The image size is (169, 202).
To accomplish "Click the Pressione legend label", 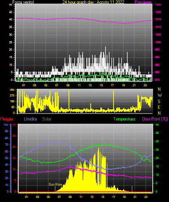I will point(143,2).
